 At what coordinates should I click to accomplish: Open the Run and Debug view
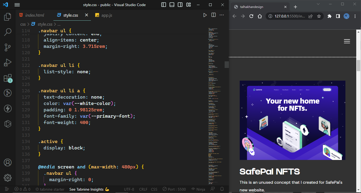pos(8,63)
